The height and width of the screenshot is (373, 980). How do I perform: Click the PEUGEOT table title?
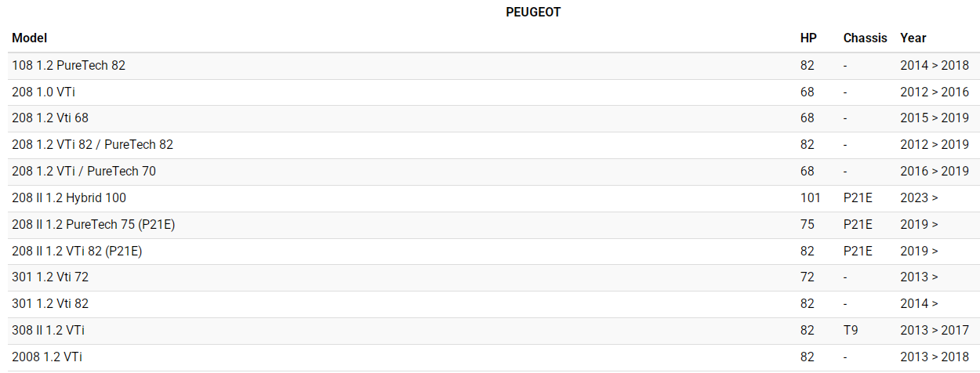click(533, 13)
